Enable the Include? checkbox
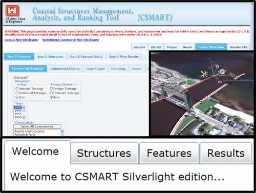This screenshot has width=256, height=193. (x=14, y=77)
